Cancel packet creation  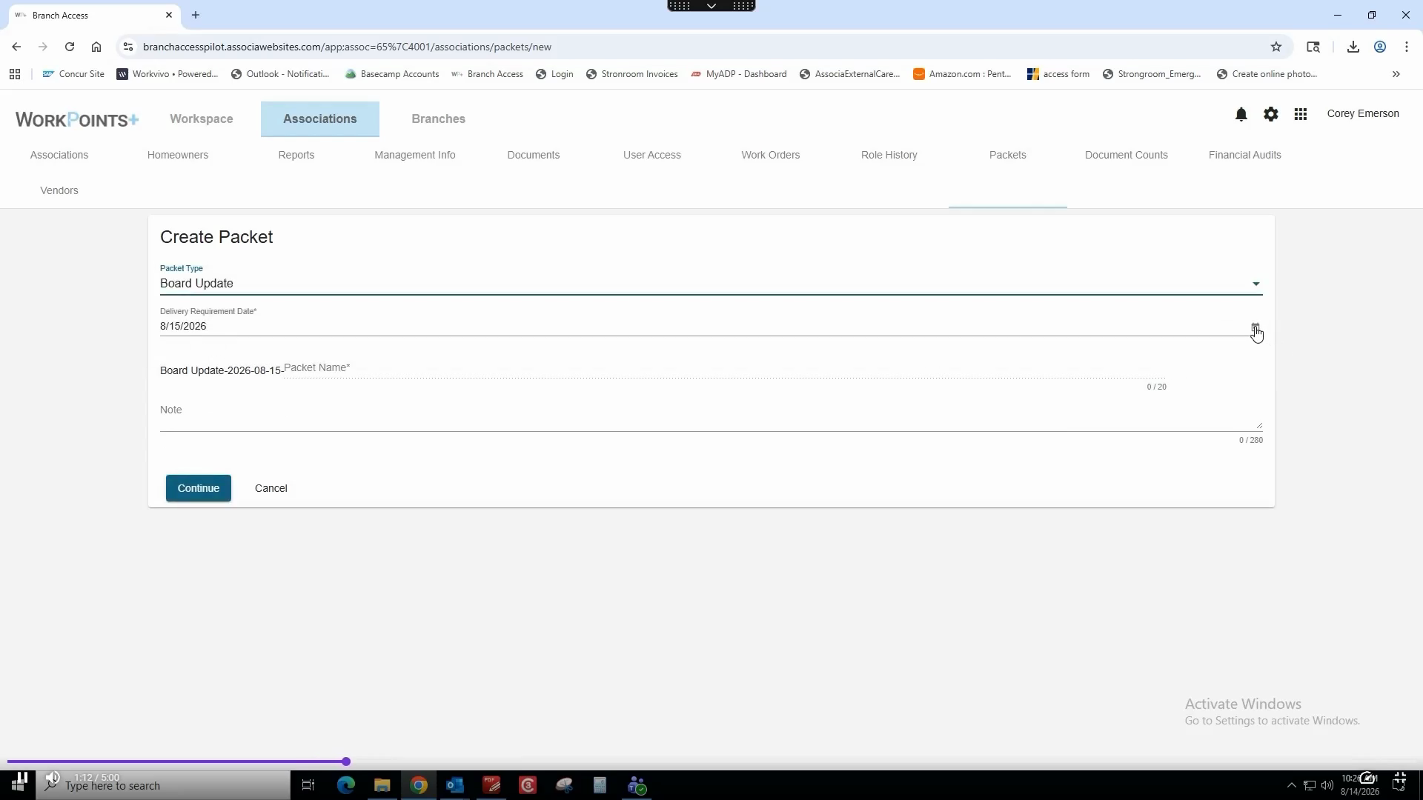click(271, 488)
